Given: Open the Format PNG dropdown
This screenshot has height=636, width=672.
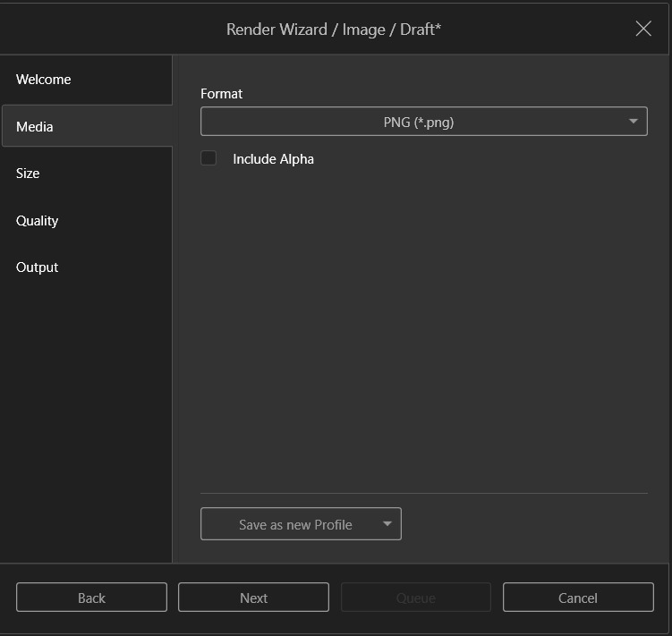Looking at the screenshot, I should (x=424, y=122).
